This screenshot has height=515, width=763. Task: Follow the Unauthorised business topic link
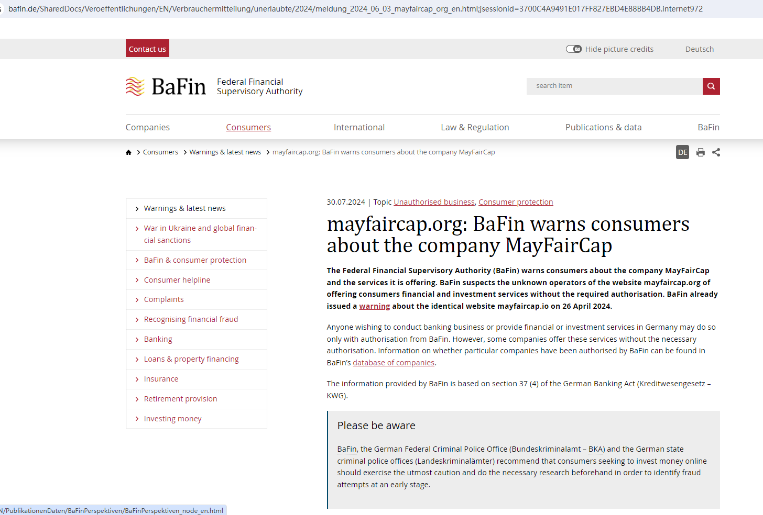click(434, 202)
